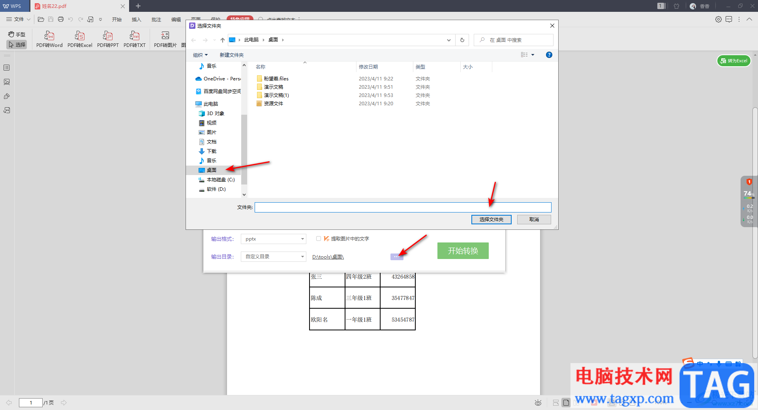The height and width of the screenshot is (410, 758).
Task: Open the 开始 ribbon tab
Action: (x=116, y=19)
